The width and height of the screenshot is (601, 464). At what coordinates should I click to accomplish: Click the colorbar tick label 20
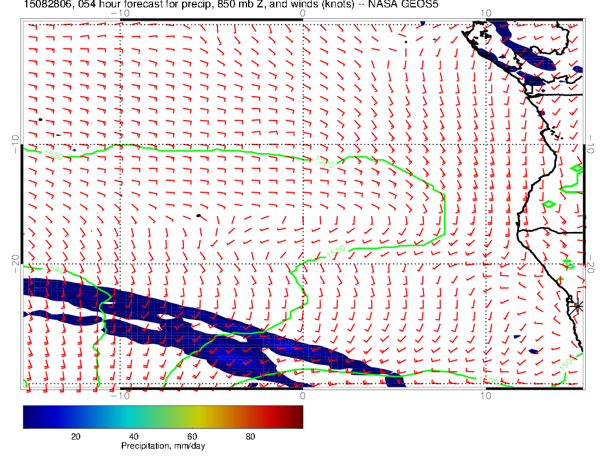point(75,436)
